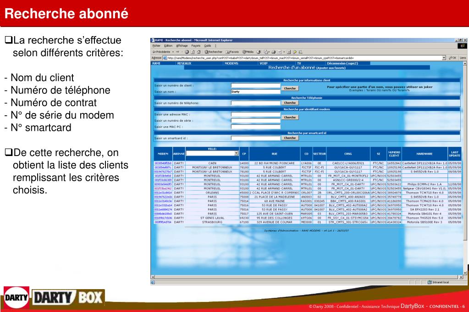Open the Favoris toolbar button
469x312 pixels.
coord(232,52)
